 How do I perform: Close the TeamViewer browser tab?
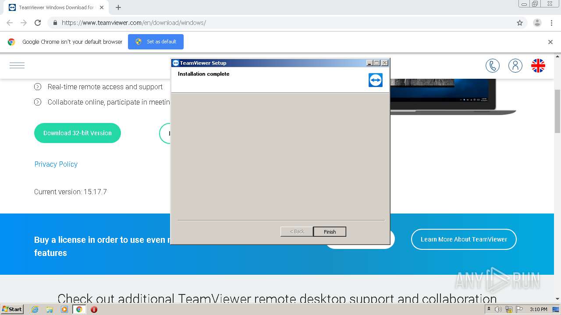coord(102,7)
